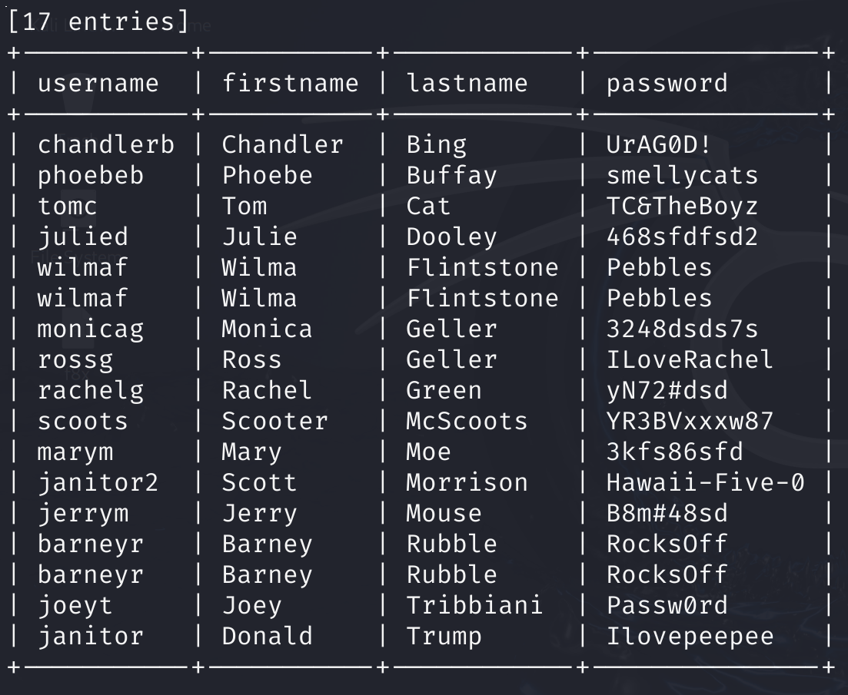
Task: Click the Ilovepeepee password value
Action: [x=690, y=637]
